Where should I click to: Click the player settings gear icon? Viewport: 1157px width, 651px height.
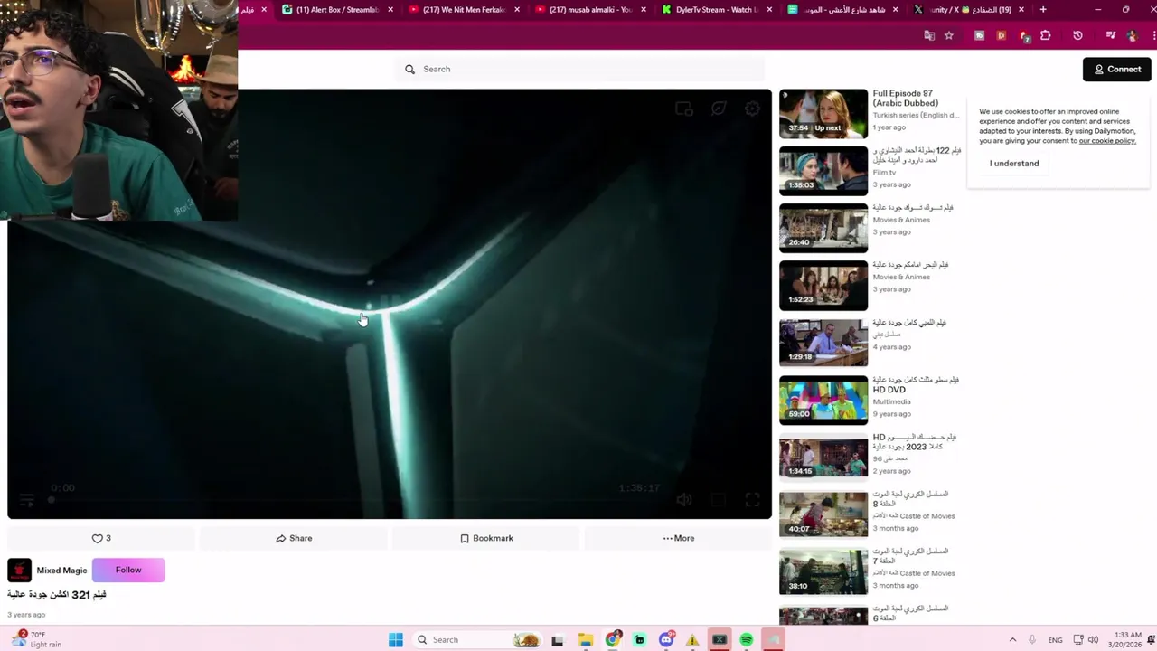coord(752,108)
